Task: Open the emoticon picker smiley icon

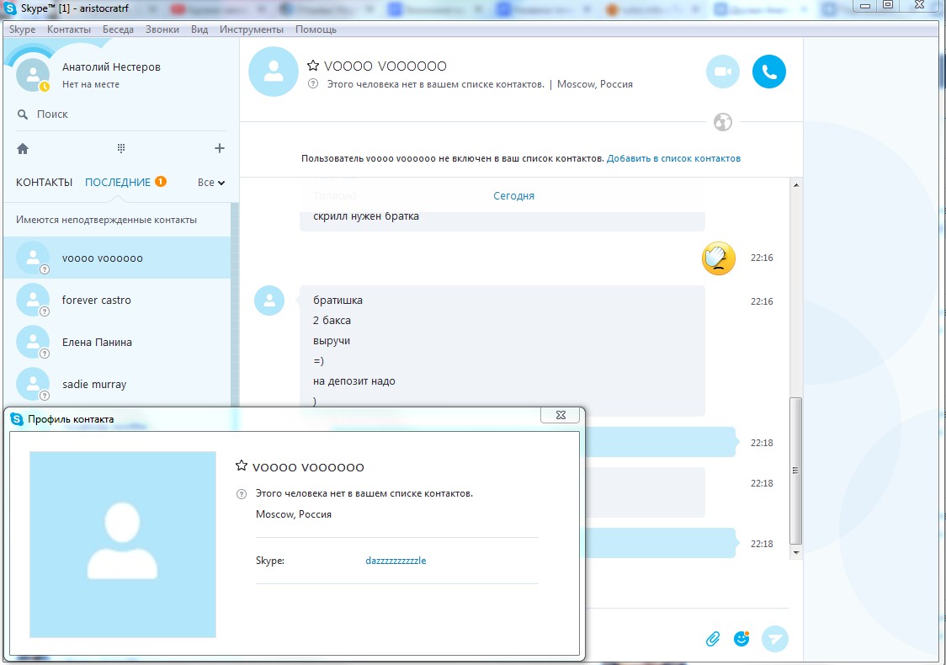Action: click(x=741, y=638)
